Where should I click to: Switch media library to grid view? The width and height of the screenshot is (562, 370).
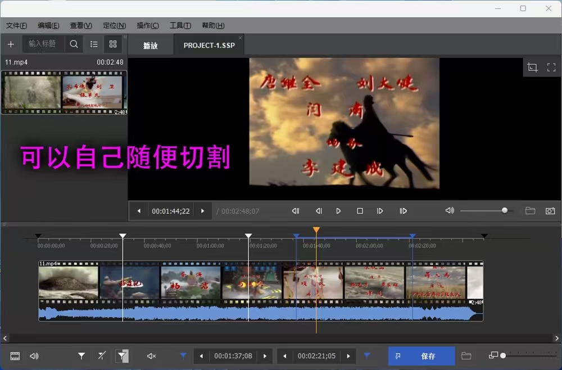113,44
